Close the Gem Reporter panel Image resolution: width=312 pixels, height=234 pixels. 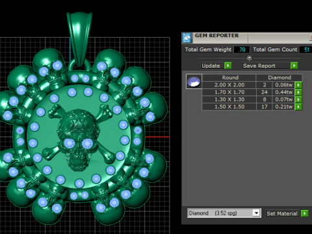311,38
